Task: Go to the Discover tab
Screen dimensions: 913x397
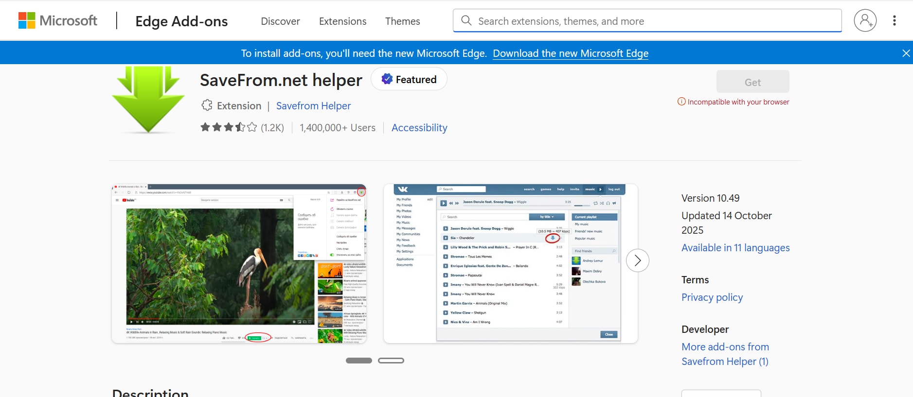Action: coord(280,21)
